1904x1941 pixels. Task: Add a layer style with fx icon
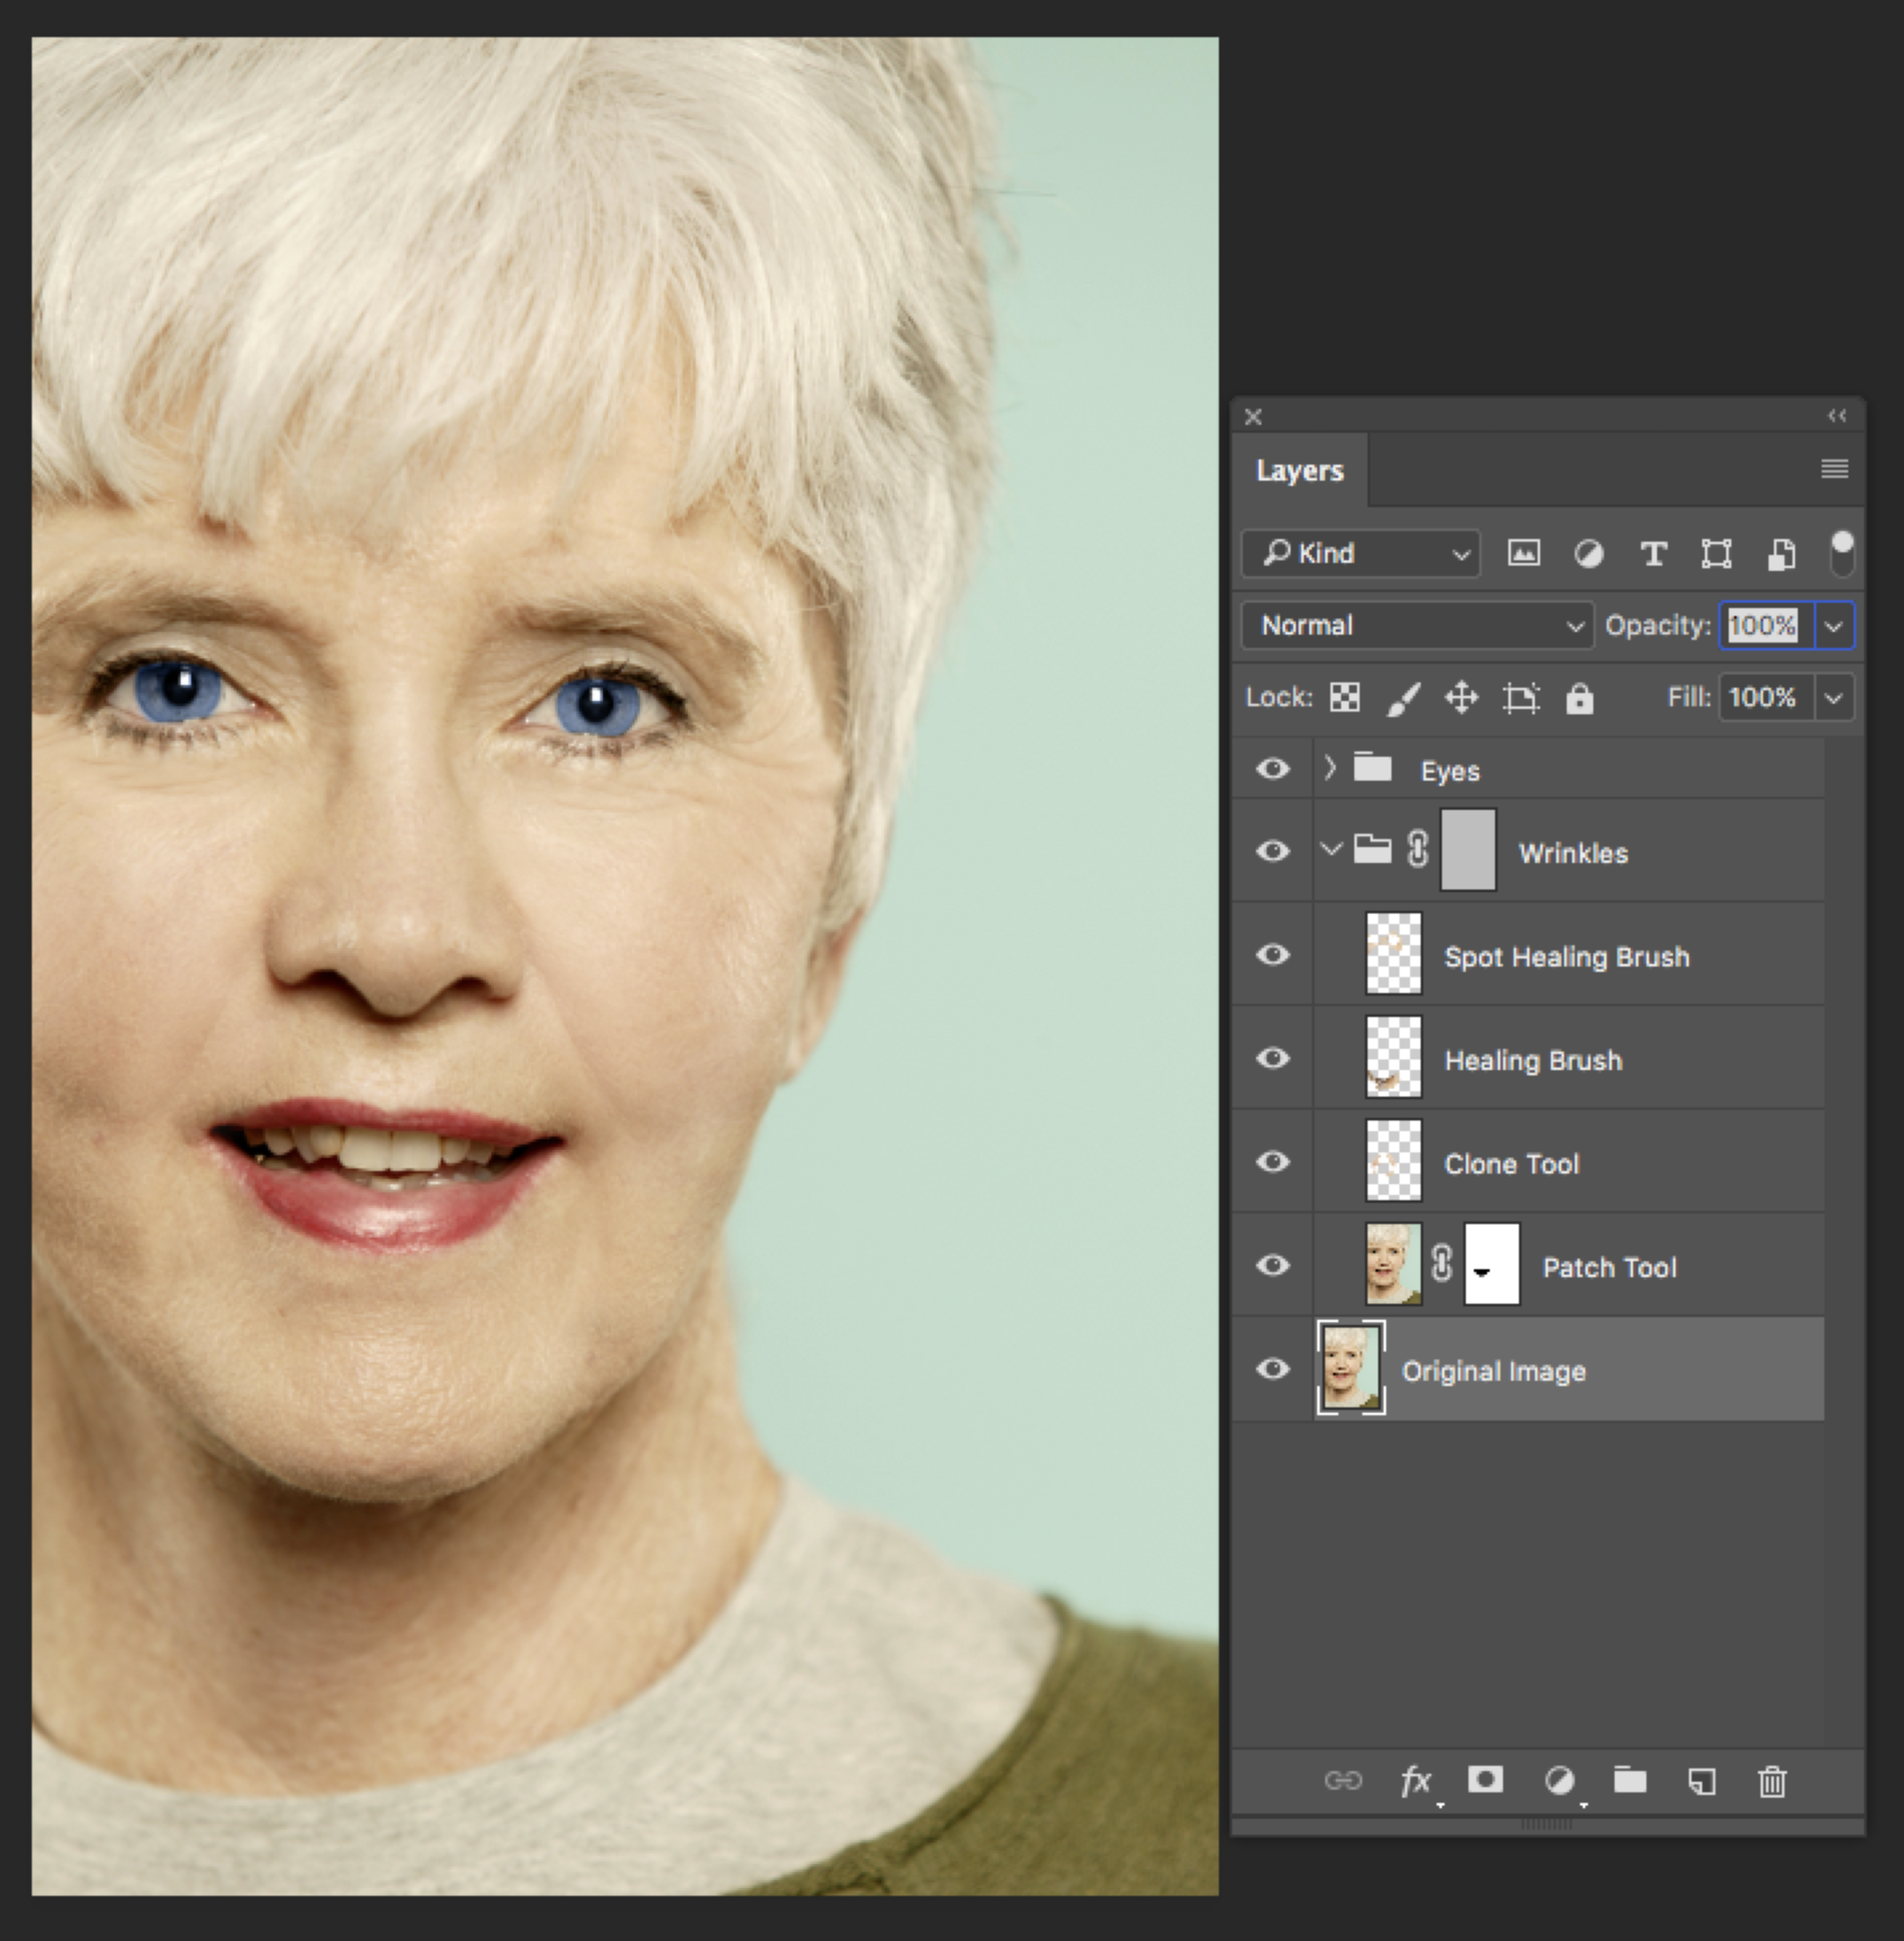(1416, 1780)
